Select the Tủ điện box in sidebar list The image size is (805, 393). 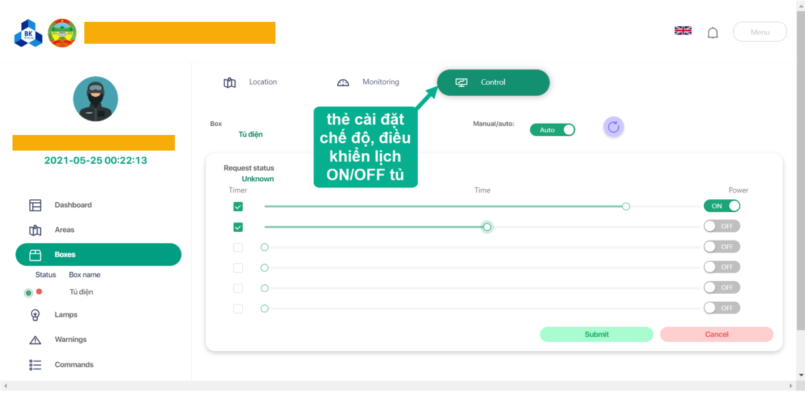coord(81,292)
